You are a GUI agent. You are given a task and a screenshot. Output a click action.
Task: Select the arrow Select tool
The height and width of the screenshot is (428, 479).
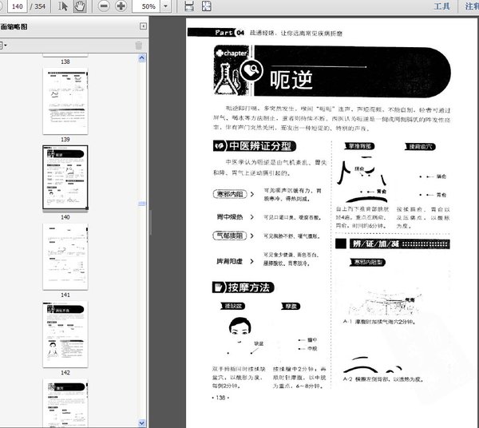pos(63,6)
